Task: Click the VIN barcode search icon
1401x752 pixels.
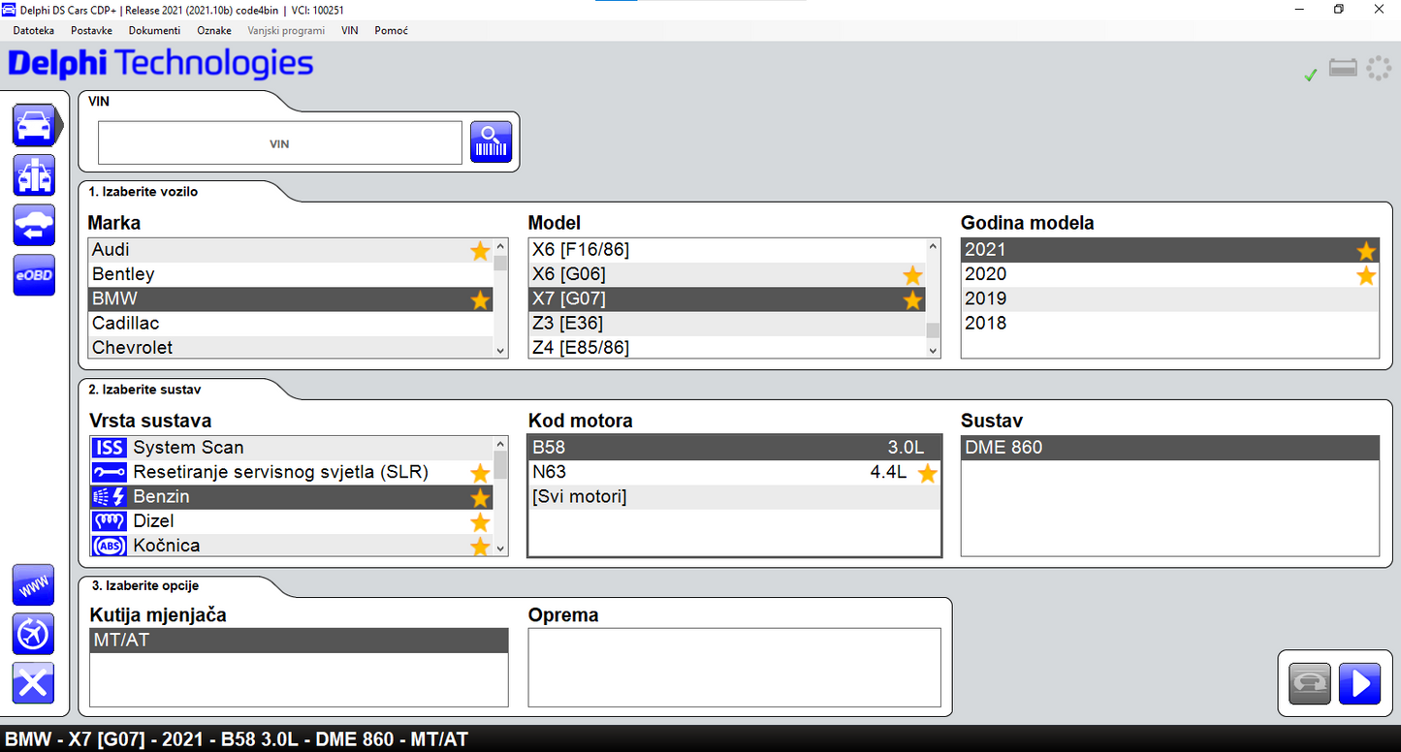Action: coord(491,142)
